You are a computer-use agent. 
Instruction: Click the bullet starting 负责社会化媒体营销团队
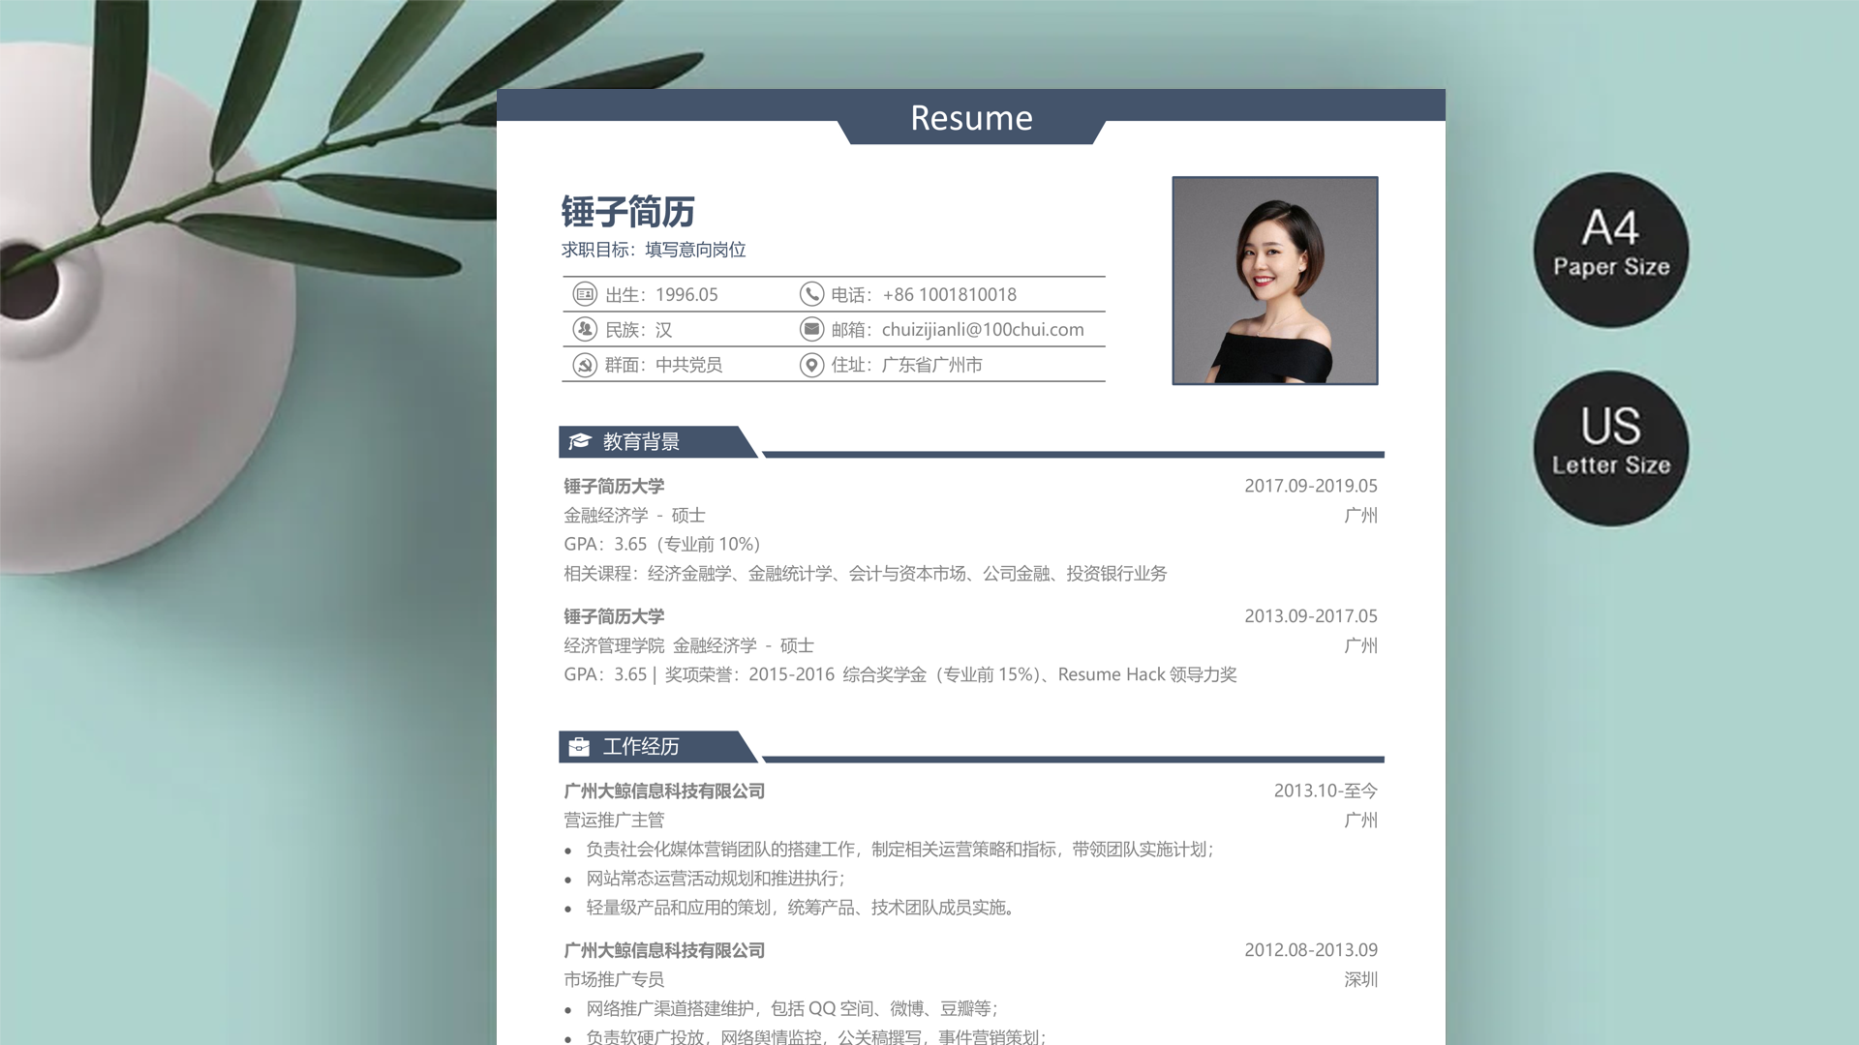(899, 849)
